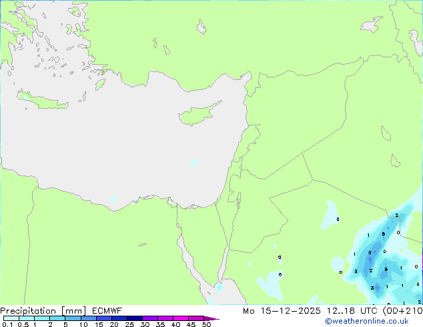Viewport: 423px width, 327px height.
Task: Select the weekday label 'Mo'
Action: pyautogui.click(x=248, y=311)
